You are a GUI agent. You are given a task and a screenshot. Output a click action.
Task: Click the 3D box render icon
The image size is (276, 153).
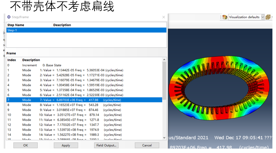268,17
